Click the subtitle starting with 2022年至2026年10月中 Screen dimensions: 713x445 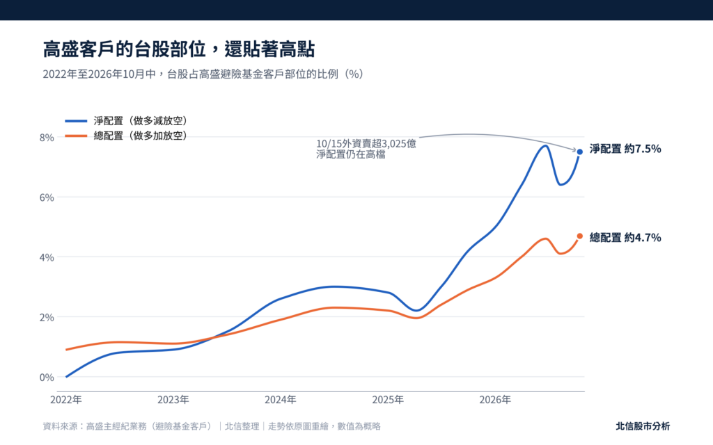[x=203, y=74]
